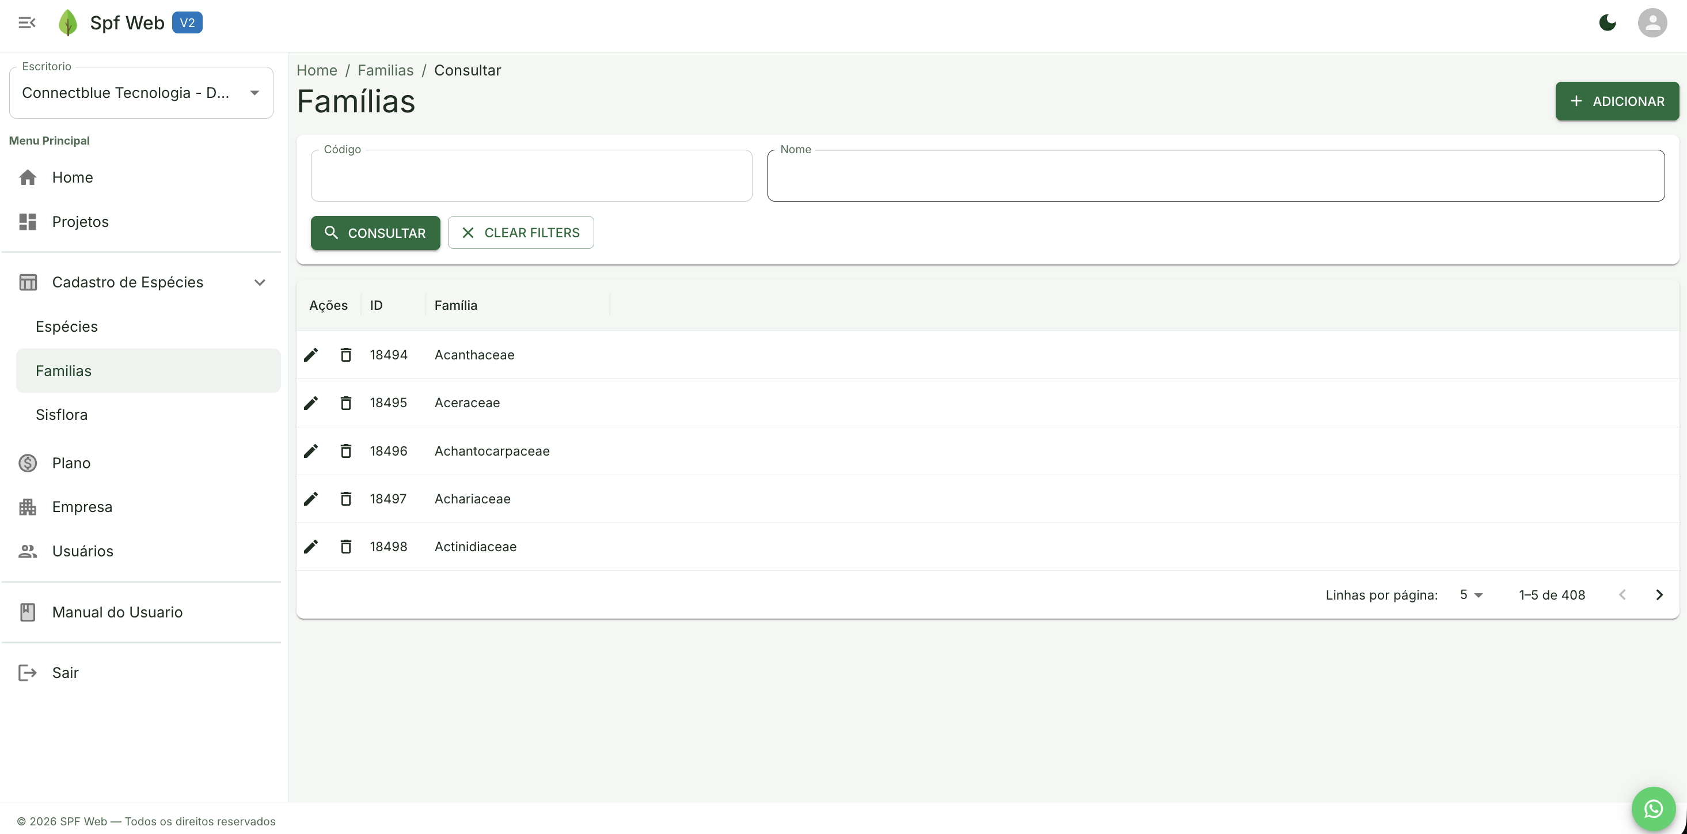
Task: Click the Home breadcrumb link
Action: pyautogui.click(x=317, y=70)
